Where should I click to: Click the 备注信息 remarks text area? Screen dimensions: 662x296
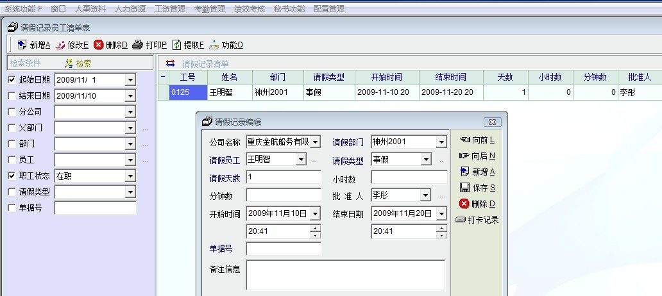click(x=345, y=275)
